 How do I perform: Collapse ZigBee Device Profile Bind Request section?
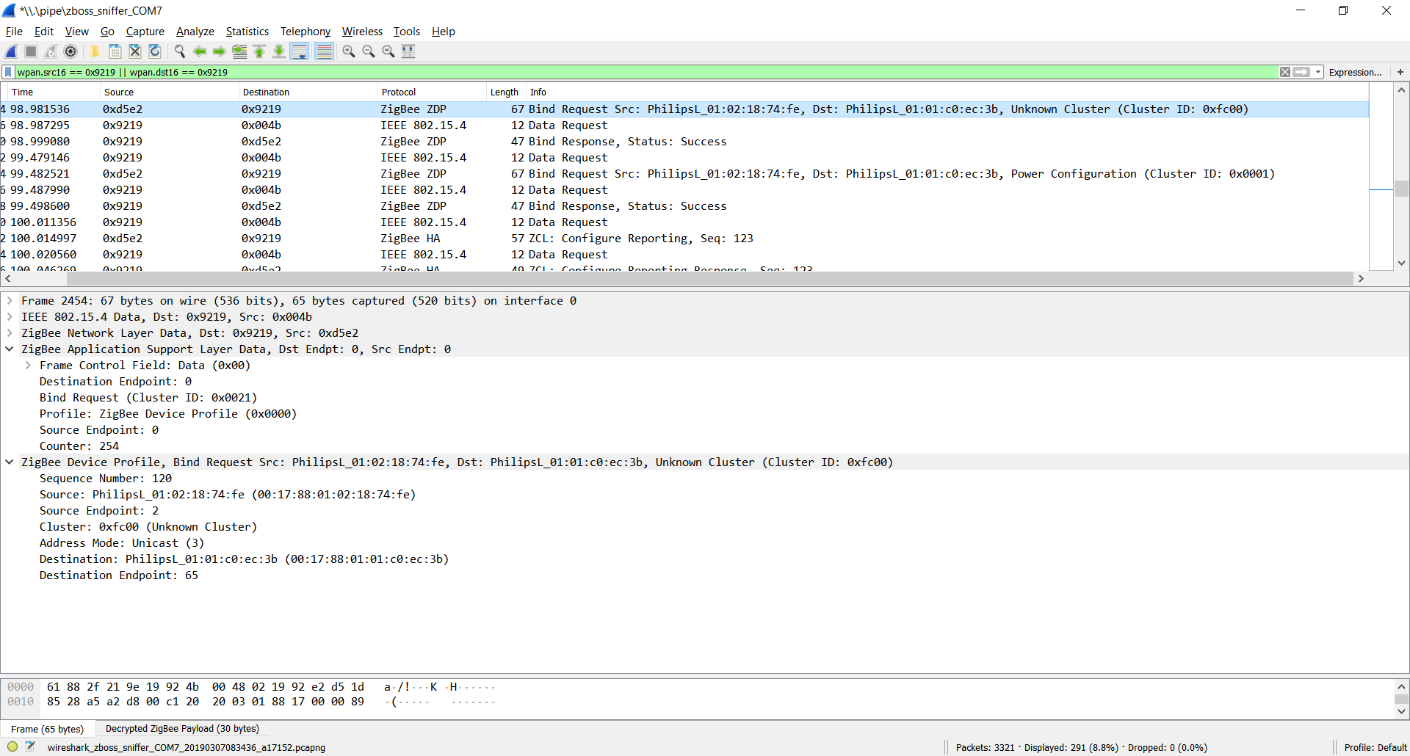(x=10, y=462)
